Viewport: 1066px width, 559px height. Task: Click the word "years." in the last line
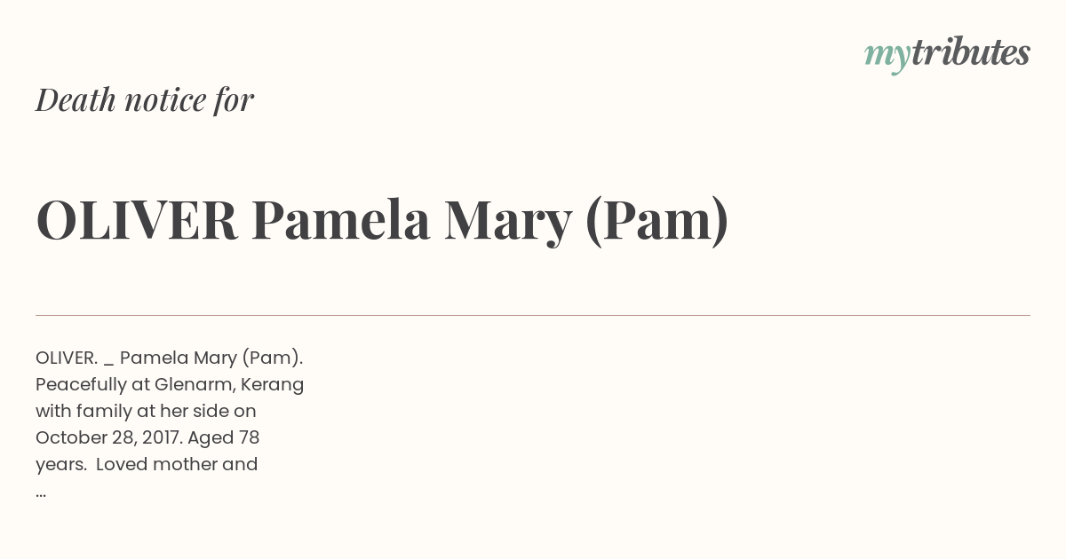pyautogui.click(x=60, y=464)
